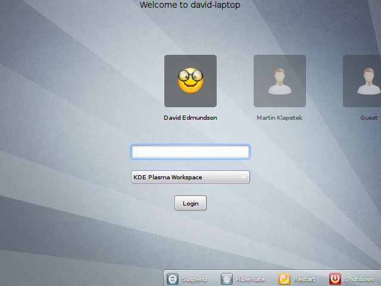Click the Restart arrow icon
This screenshot has width=381, height=286.
click(285, 279)
